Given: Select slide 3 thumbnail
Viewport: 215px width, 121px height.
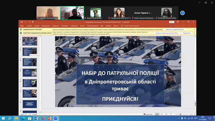Looking at the screenshot, I should click(x=30, y=62).
